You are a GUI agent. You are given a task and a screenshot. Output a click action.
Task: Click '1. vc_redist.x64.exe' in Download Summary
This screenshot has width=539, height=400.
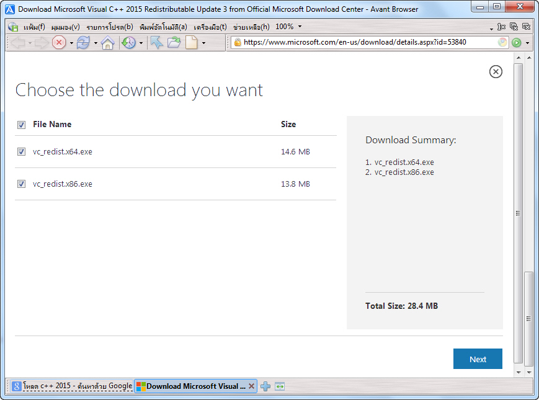[399, 162]
